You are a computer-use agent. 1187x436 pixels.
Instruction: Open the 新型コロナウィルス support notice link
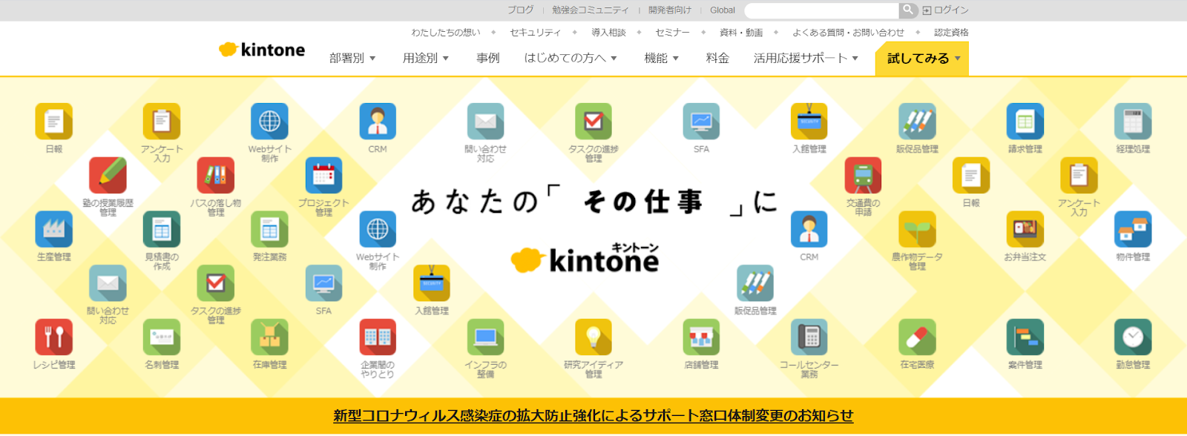coord(593,416)
